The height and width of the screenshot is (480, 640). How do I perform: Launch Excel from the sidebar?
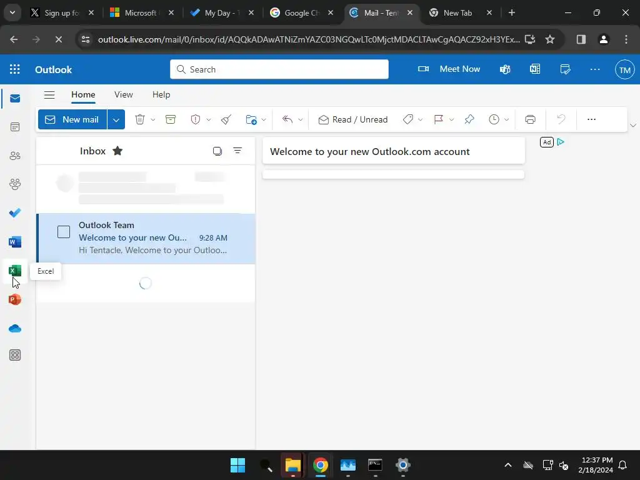(15, 271)
